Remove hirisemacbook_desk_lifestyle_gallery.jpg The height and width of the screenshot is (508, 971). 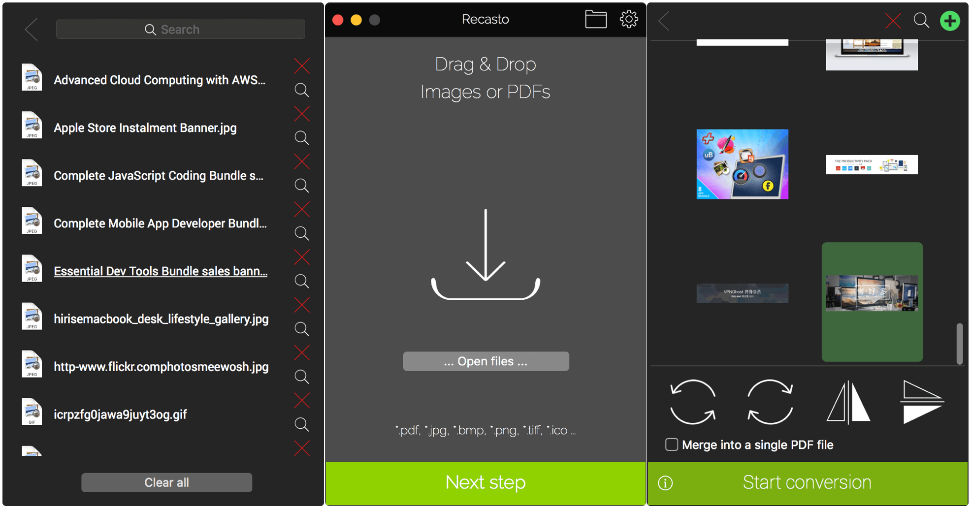(x=302, y=305)
